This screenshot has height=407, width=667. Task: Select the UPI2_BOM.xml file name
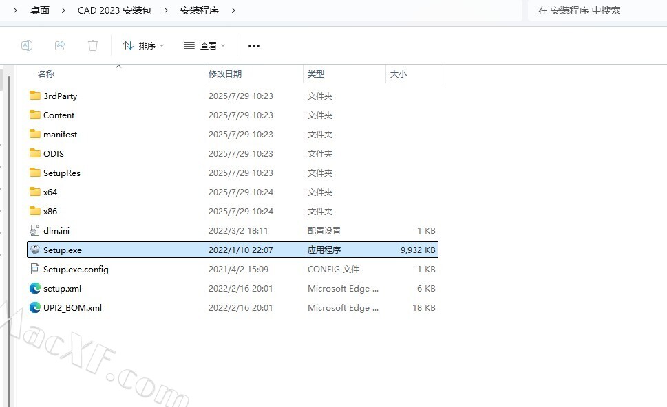(x=72, y=307)
